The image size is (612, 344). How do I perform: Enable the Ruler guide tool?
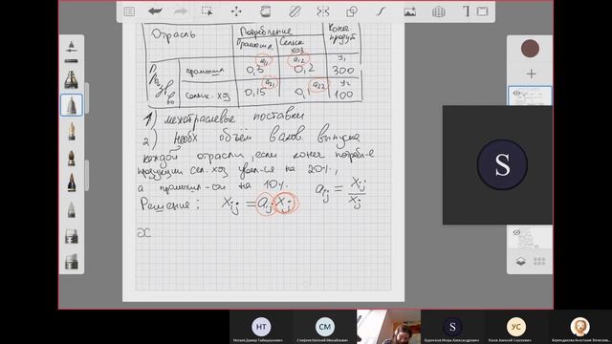point(295,11)
